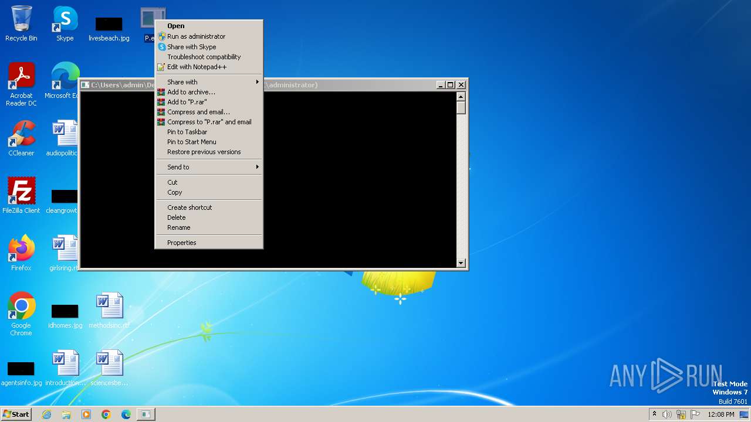Image resolution: width=751 pixels, height=422 pixels.
Task: Open Windows Media Player in taskbar
Action: click(86, 414)
